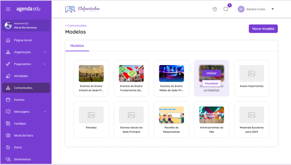The image size is (291, 165).
Task: Click the help question mark icon
Action: tap(215, 9)
